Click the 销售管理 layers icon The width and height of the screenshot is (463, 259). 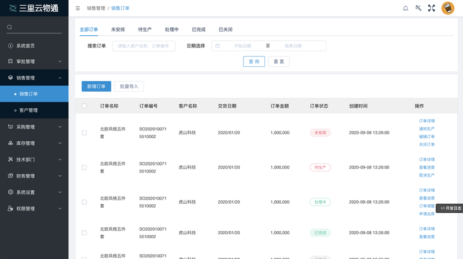[x=10, y=78]
